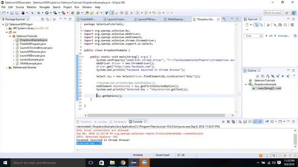The width and height of the screenshot is (298, 167).
Task: Open the Navigate menu
Action: click(x=45, y=7)
